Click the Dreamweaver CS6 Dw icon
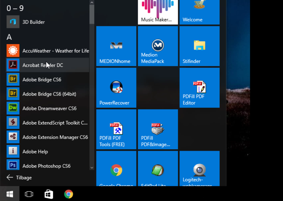Viewport: 283px width, 201px height. pos(13,108)
